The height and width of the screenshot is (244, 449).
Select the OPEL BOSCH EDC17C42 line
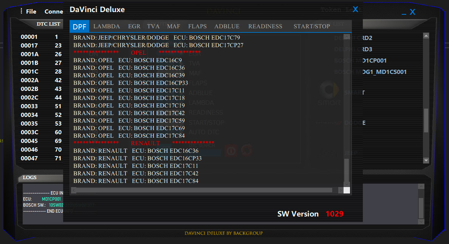click(129, 113)
